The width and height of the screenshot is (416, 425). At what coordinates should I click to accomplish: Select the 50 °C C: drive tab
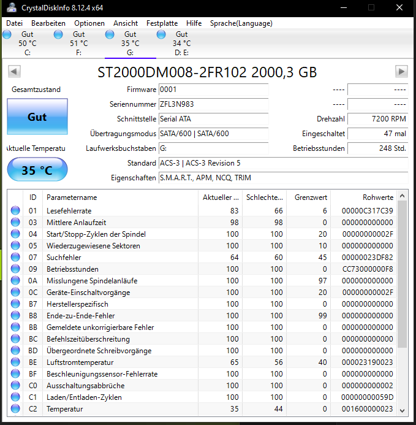28,44
